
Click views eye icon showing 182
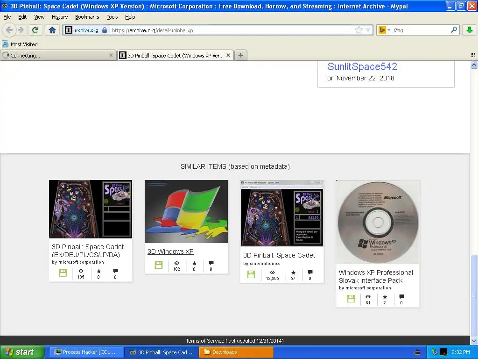pos(176,263)
